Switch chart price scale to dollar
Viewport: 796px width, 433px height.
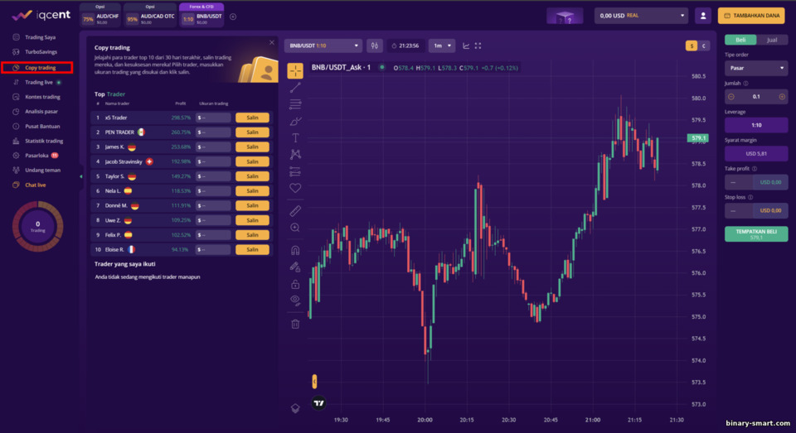[692, 46]
